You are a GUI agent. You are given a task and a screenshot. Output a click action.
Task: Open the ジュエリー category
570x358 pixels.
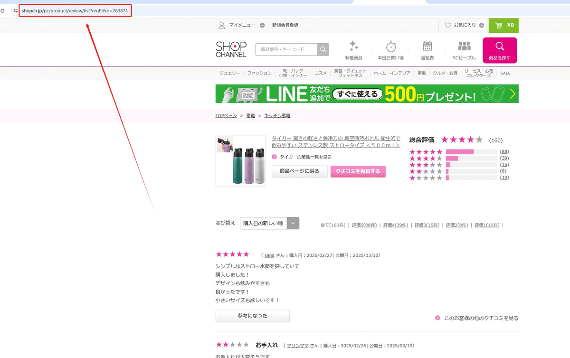pos(229,73)
